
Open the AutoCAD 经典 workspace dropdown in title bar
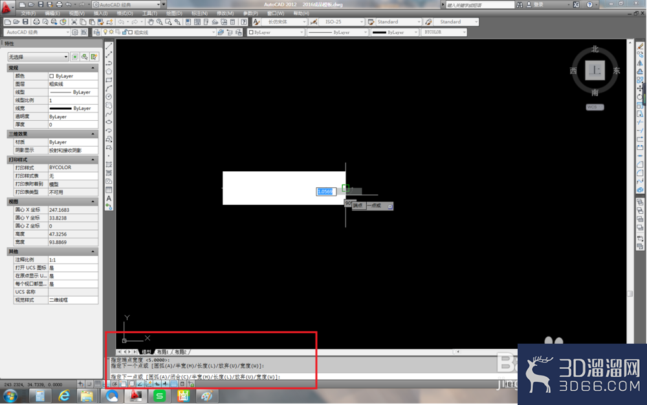[126, 5]
